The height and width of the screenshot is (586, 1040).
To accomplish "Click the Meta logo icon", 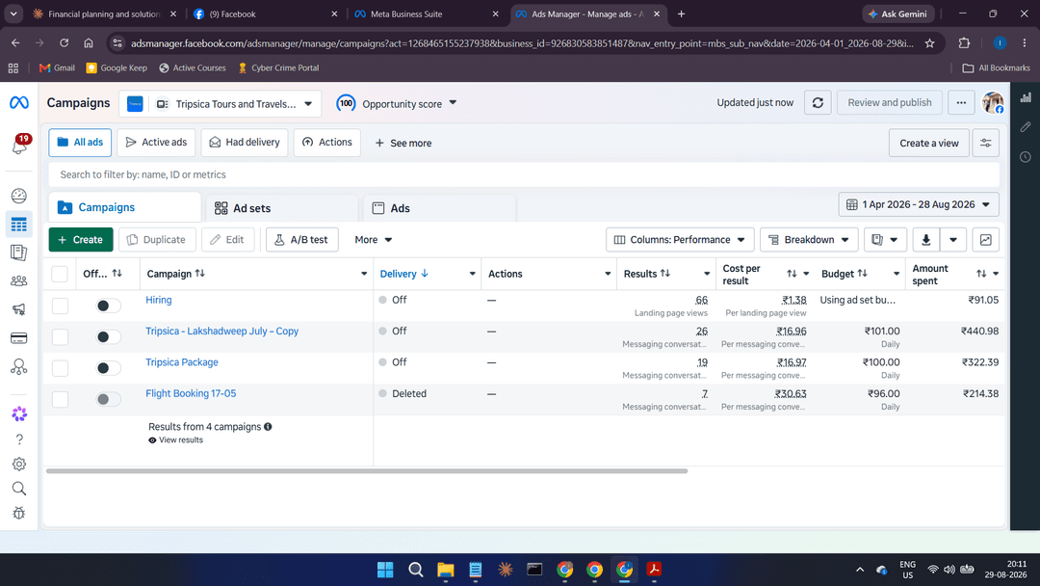I will click(x=19, y=102).
